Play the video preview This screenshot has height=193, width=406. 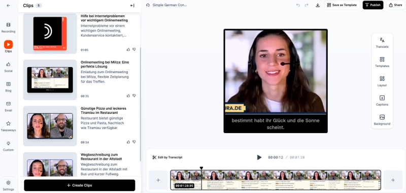point(259,157)
